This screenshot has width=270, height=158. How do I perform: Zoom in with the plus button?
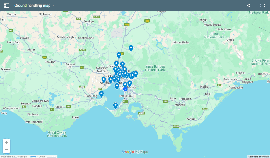point(7,142)
